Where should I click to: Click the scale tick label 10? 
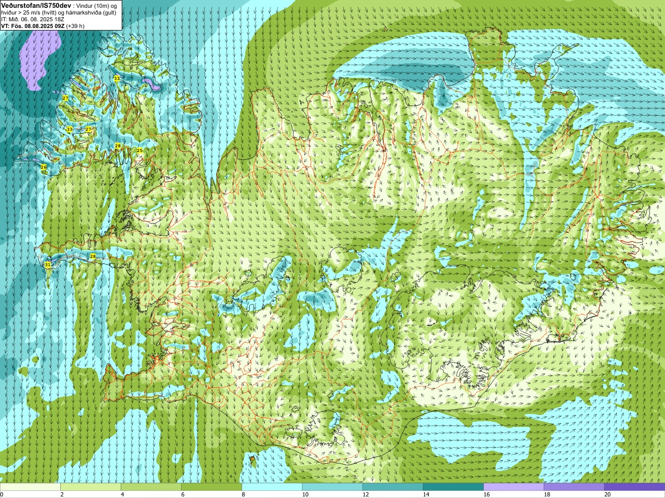point(305,494)
